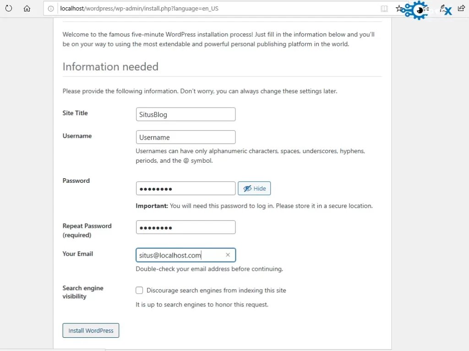Toggle password visibility with Hide button
The image size is (469, 351).
[254, 188]
